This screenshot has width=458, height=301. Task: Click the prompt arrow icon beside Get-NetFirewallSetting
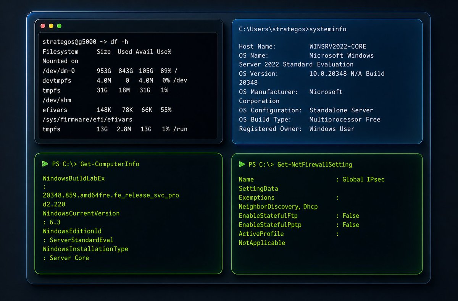(242, 164)
